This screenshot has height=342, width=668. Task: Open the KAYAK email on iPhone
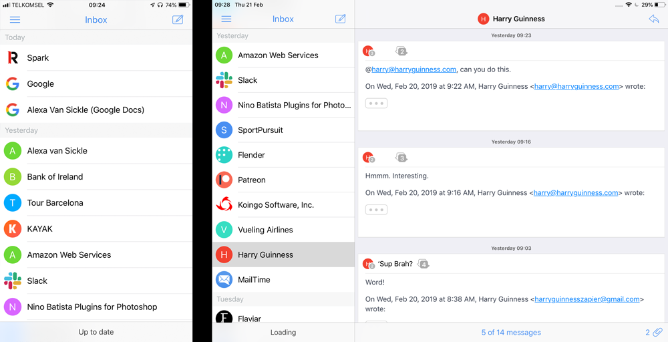(x=96, y=229)
